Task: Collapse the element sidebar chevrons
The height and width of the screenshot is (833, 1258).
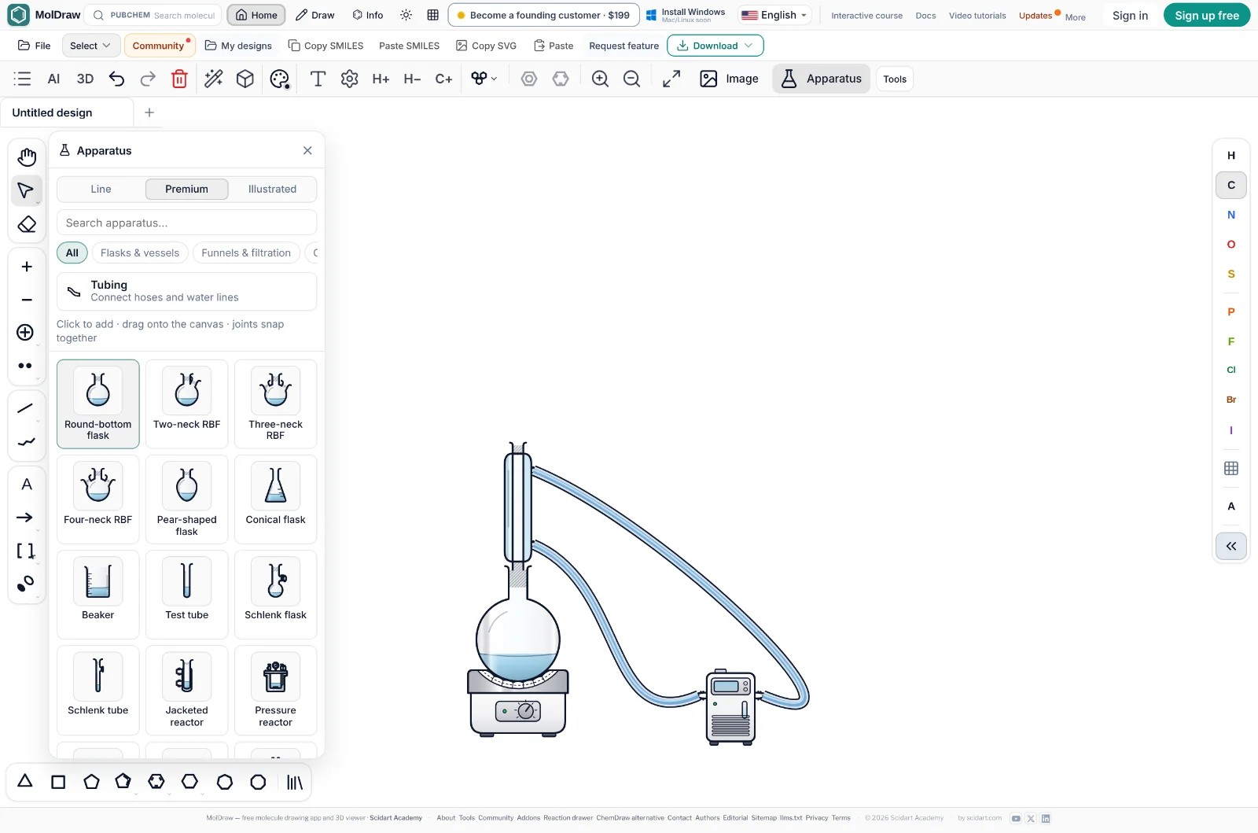Action: (1231, 546)
